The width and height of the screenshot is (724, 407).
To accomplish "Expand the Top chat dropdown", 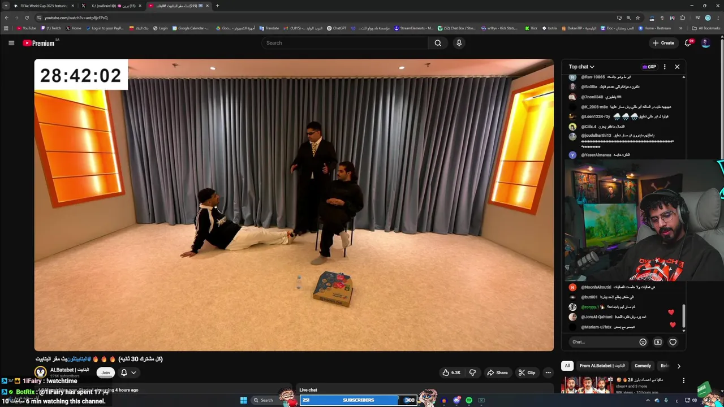I will coord(581,67).
